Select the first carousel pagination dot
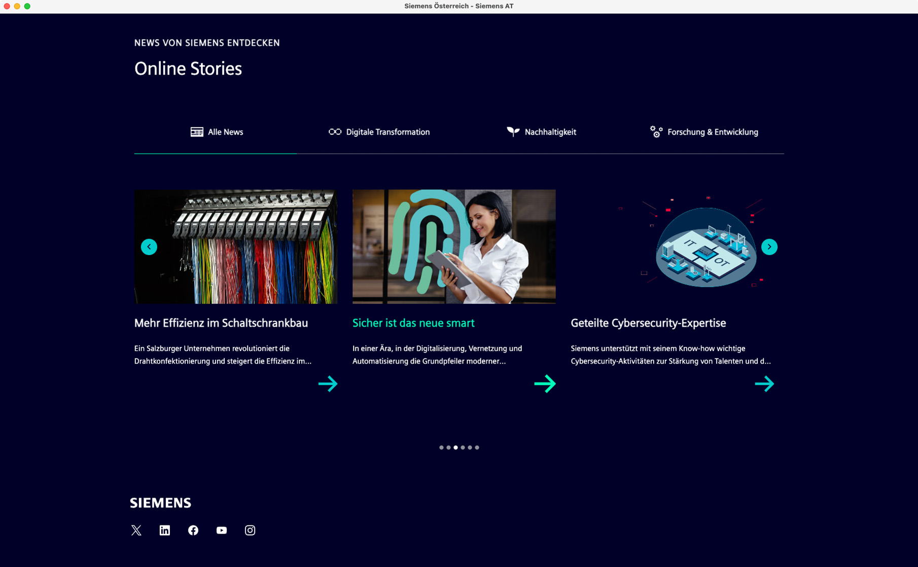Viewport: 918px width, 567px height. [441, 448]
